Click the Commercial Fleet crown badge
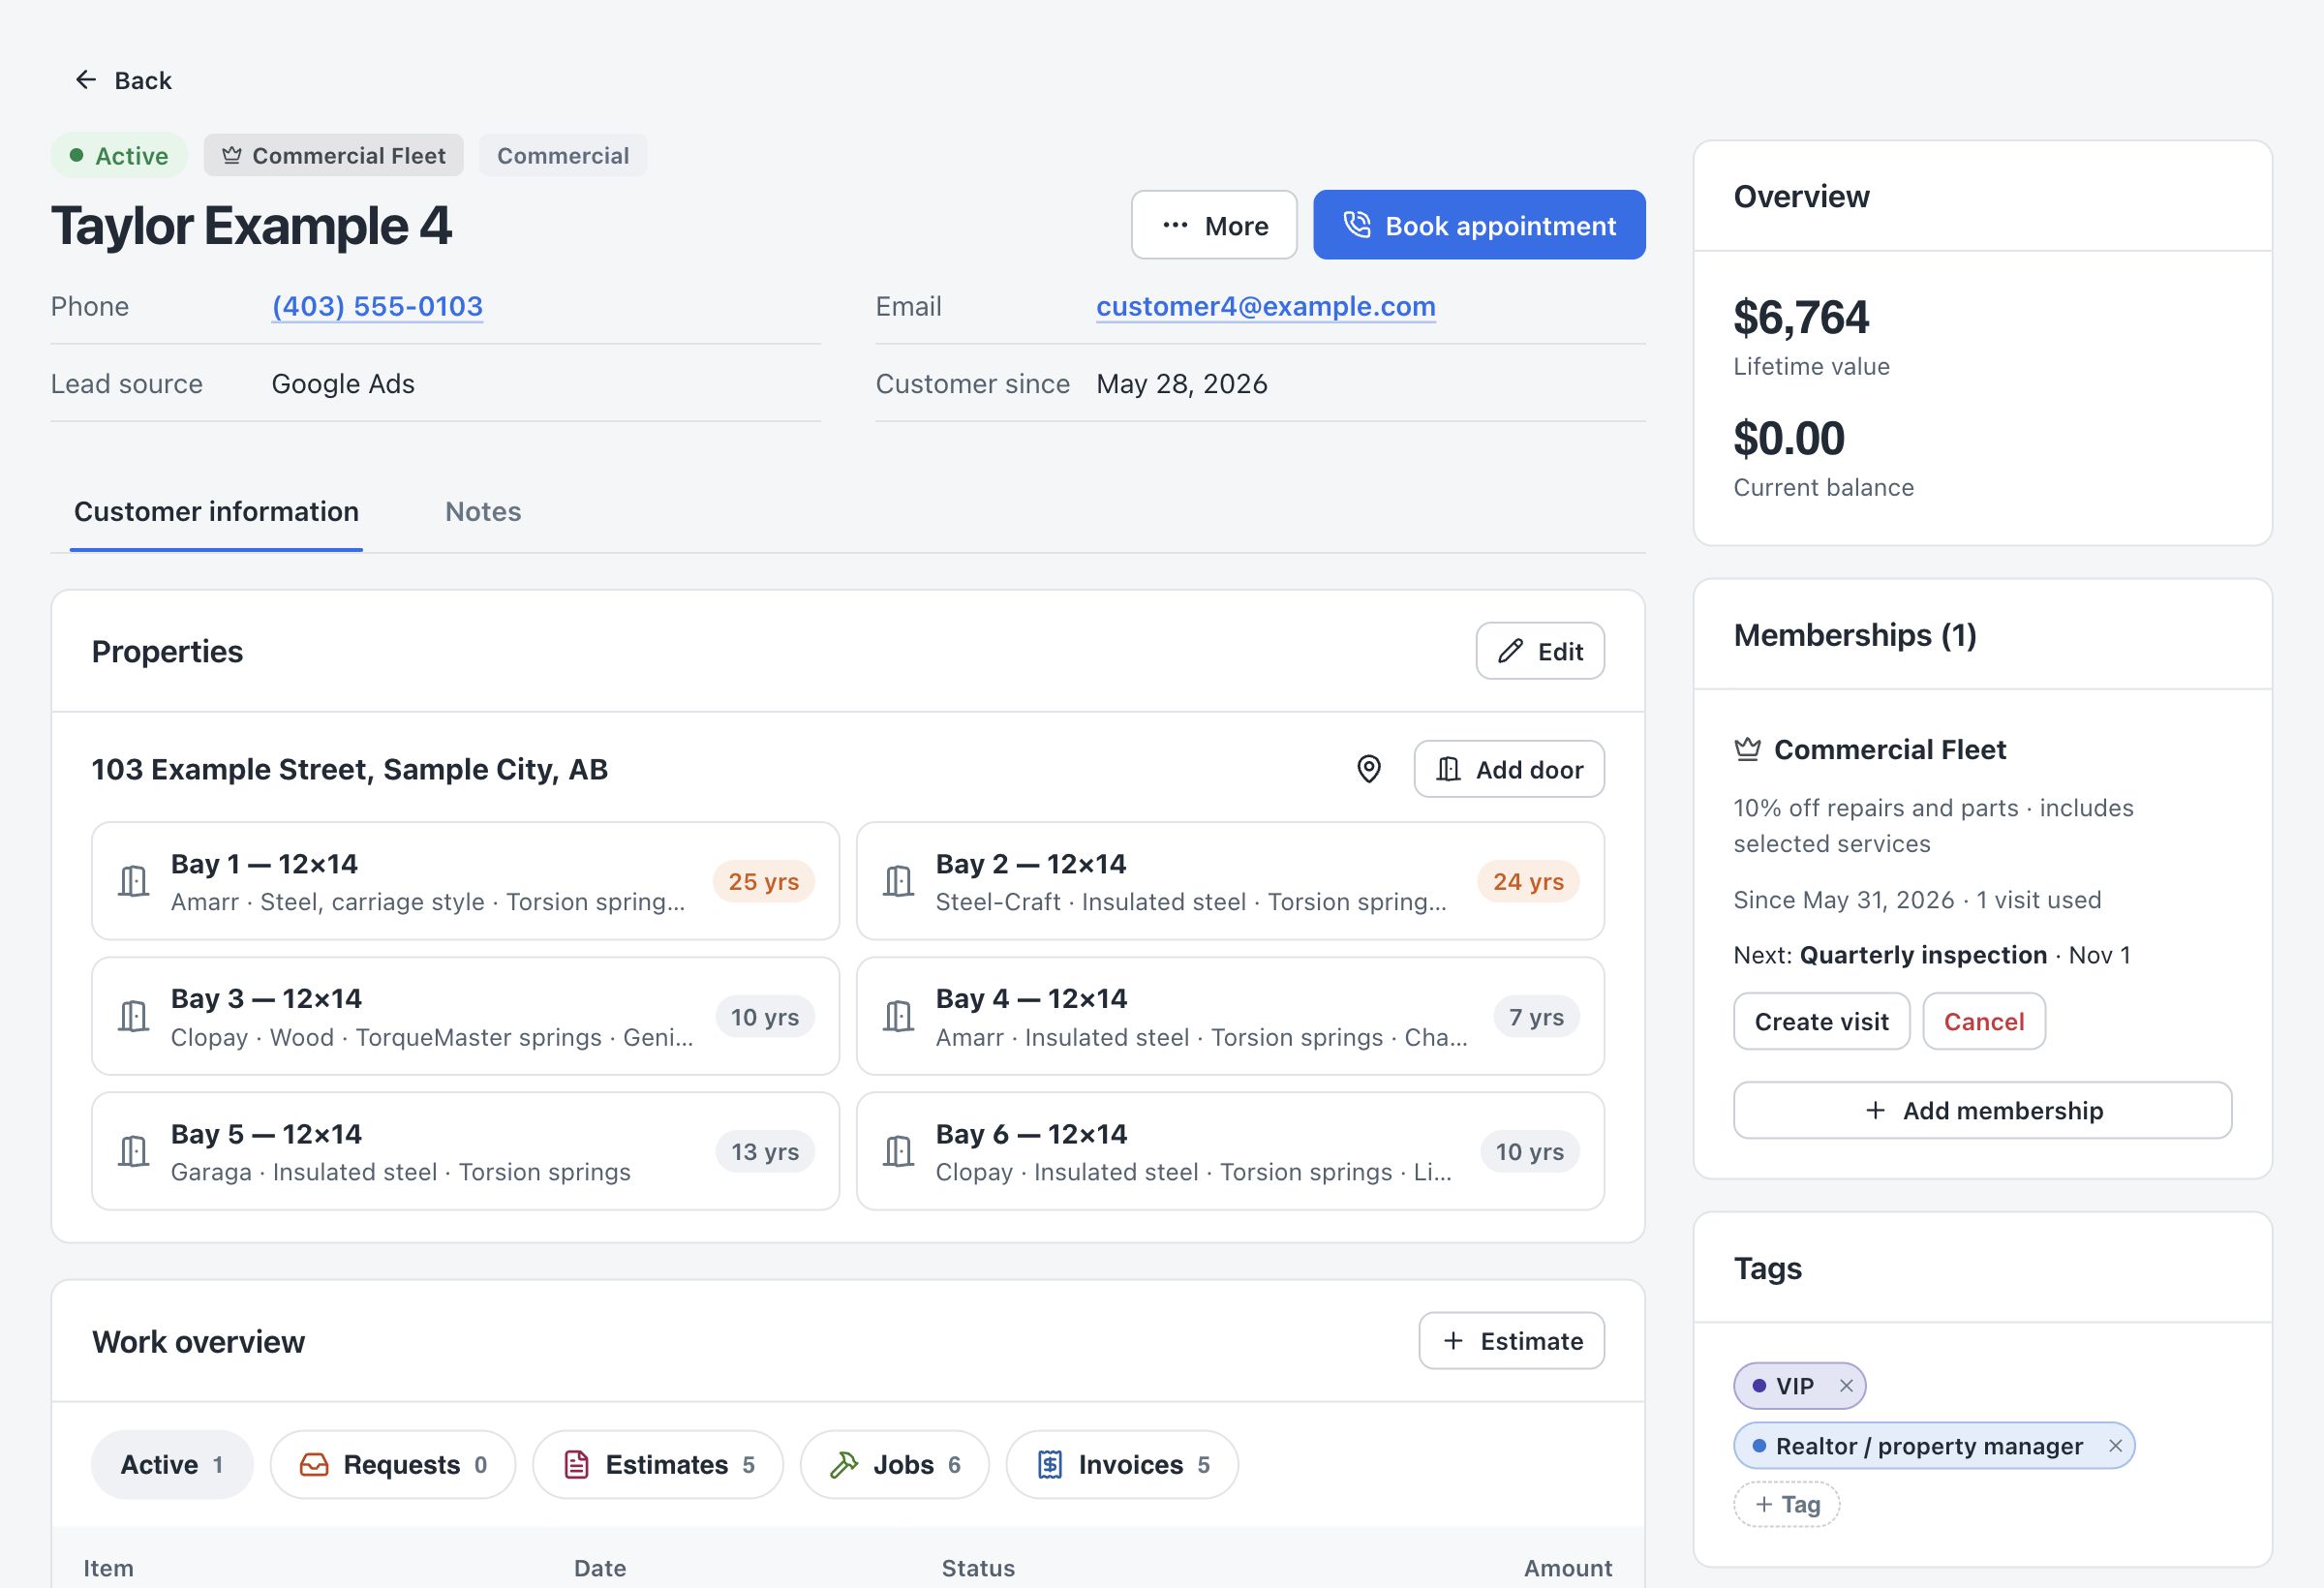 click(x=333, y=155)
